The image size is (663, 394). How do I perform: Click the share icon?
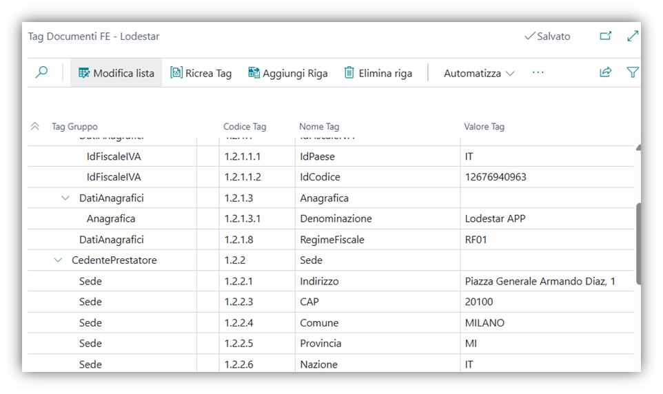[x=605, y=72]
